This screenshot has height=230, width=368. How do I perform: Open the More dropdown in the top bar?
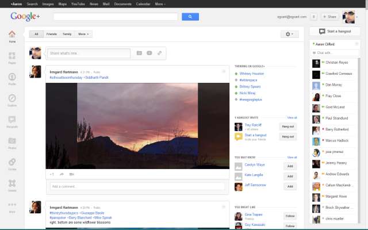coord(160,4)
